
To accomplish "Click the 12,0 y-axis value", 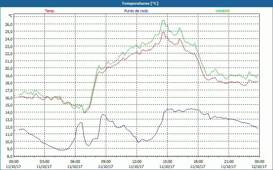I will [x=9, y=127].
